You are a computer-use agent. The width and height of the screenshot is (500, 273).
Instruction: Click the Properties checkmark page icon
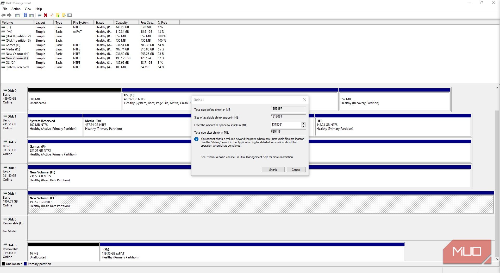tap(52, 15)
